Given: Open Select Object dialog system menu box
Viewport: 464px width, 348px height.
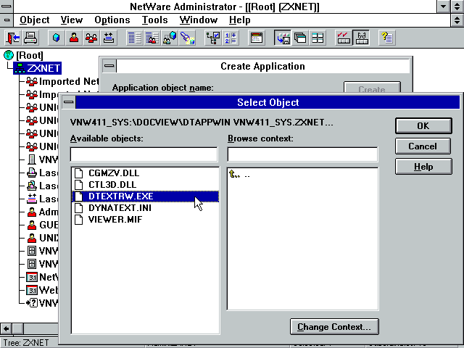Looking at the screenshot, I should (69, 102).
